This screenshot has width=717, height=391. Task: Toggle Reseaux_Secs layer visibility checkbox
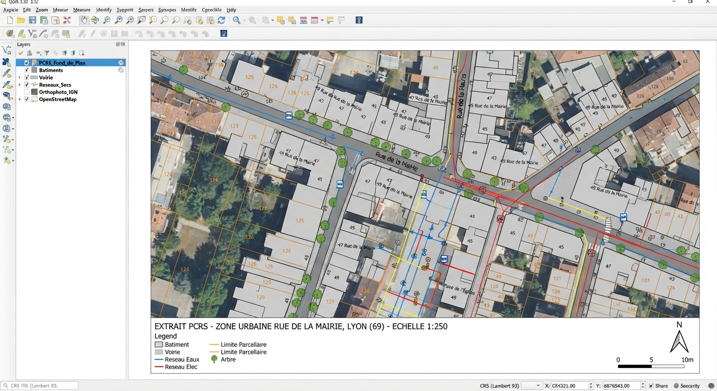point(27,85)
